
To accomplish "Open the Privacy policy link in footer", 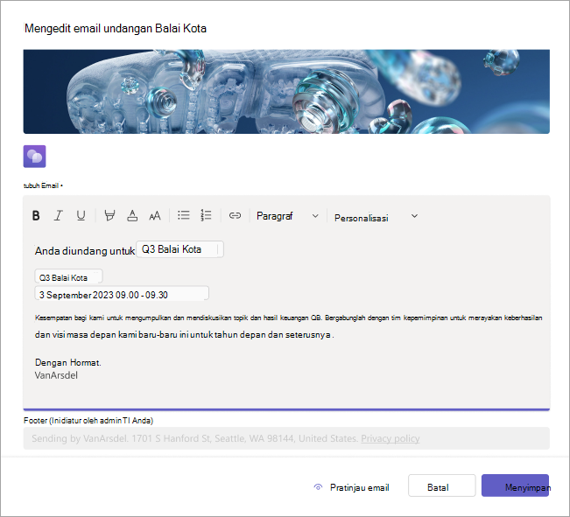I will 390,438.
